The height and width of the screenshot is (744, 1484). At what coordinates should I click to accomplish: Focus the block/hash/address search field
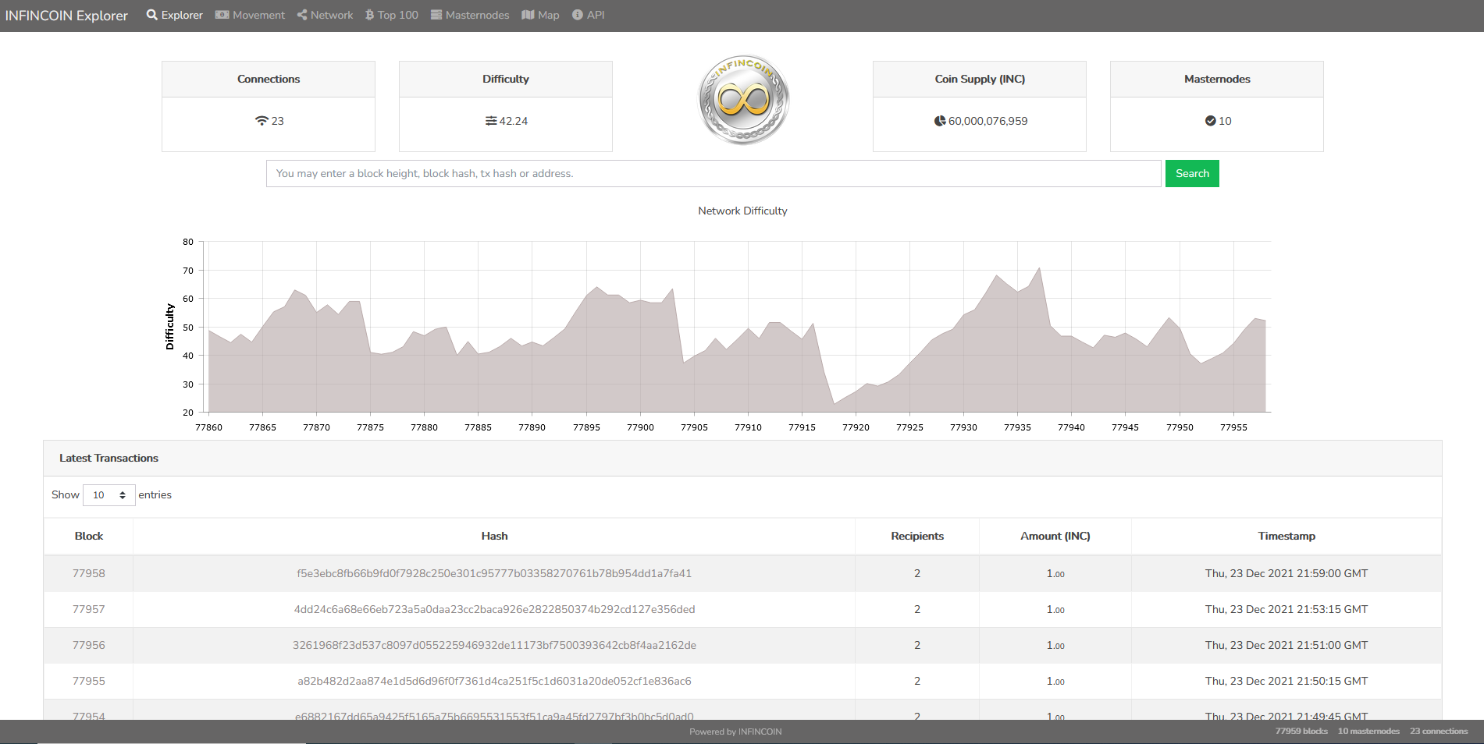[713, 174]
